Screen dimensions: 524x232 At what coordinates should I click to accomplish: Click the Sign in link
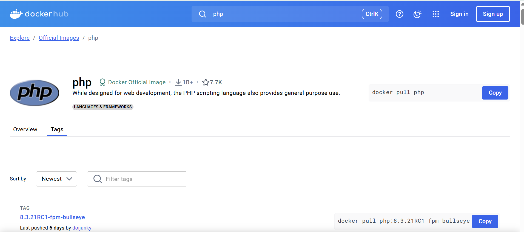click(459, 14)
